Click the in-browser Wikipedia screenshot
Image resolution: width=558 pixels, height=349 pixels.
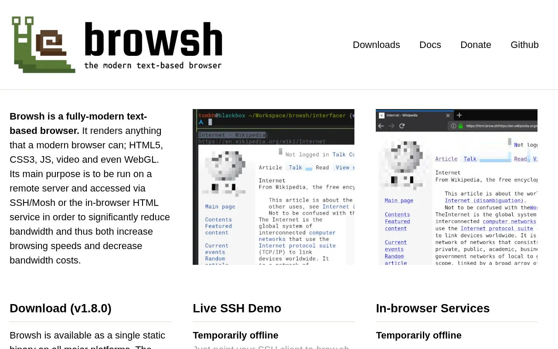click(x=456, y=187)
